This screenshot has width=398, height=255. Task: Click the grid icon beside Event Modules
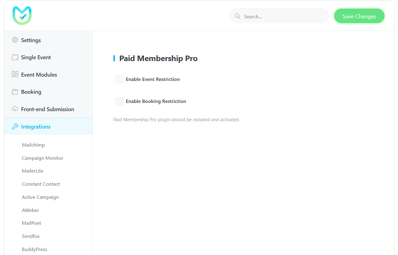(x=15, y=75)
